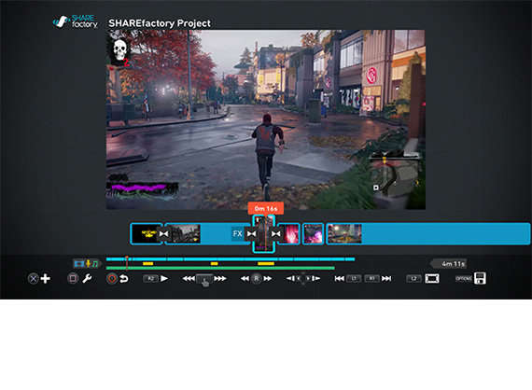Click the FX label on the timeline

[x=237, y=233]
